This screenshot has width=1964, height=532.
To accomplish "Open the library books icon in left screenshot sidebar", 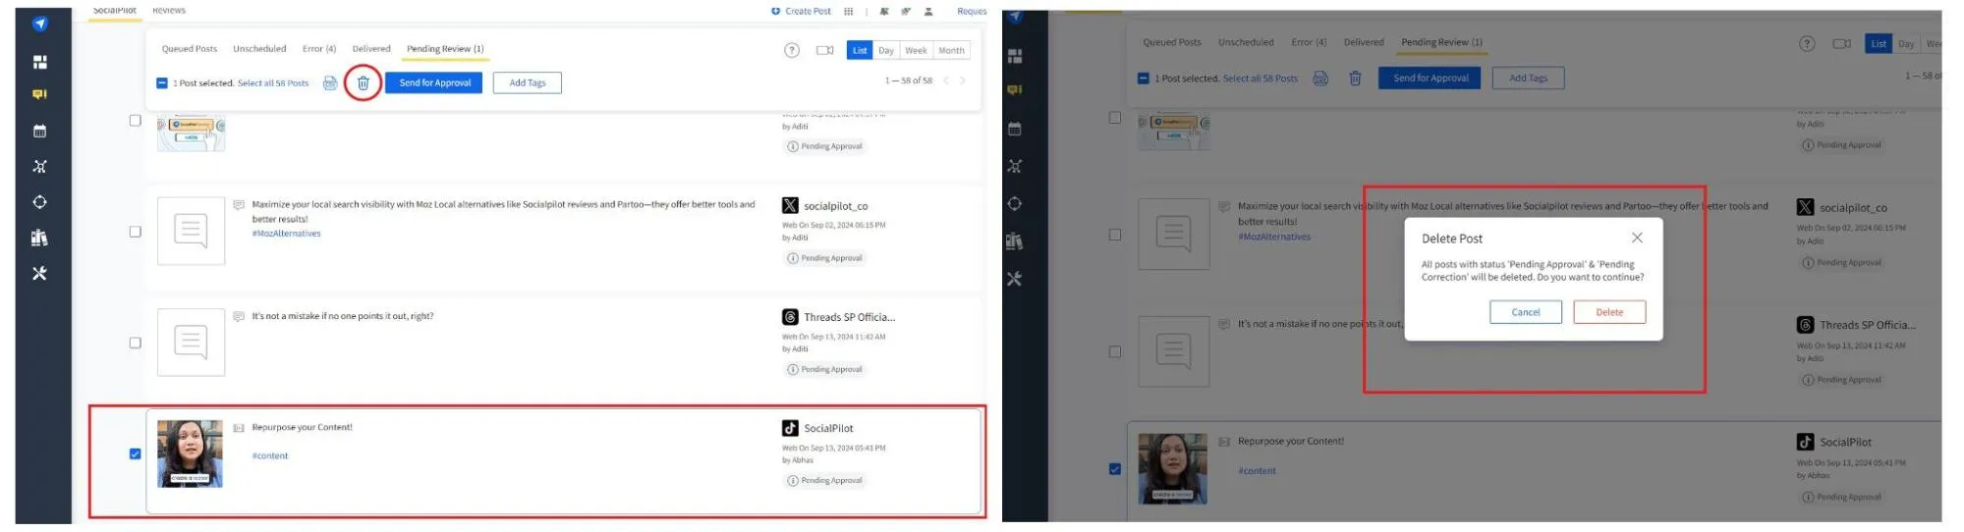I will pyautogui.click(x=39, y=238).
